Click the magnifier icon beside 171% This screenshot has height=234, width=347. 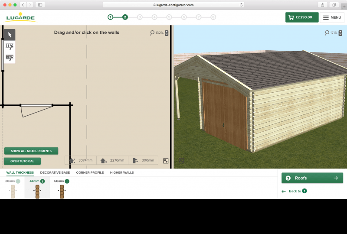click(x=327, y=33)
